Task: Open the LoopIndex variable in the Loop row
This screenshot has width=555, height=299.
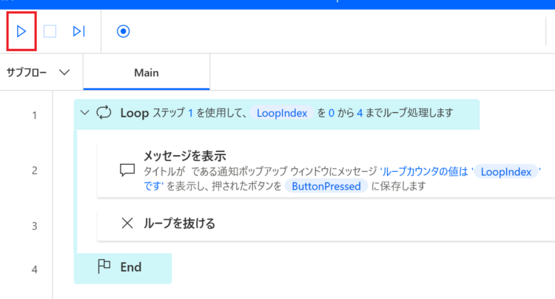Action: [x=282, y=113]
